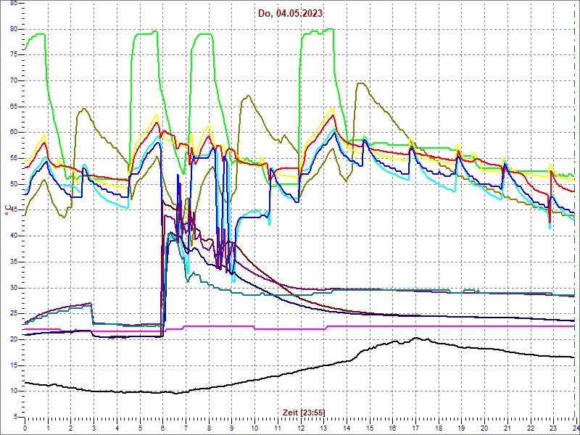This screenshot has width=580, height=435.
Task: Click 40 on the temperature axis
Action: pos(14,236)
